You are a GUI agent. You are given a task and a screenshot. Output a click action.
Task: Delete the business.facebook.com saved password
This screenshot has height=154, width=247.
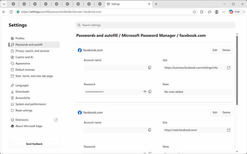click(x=226, y=50)
